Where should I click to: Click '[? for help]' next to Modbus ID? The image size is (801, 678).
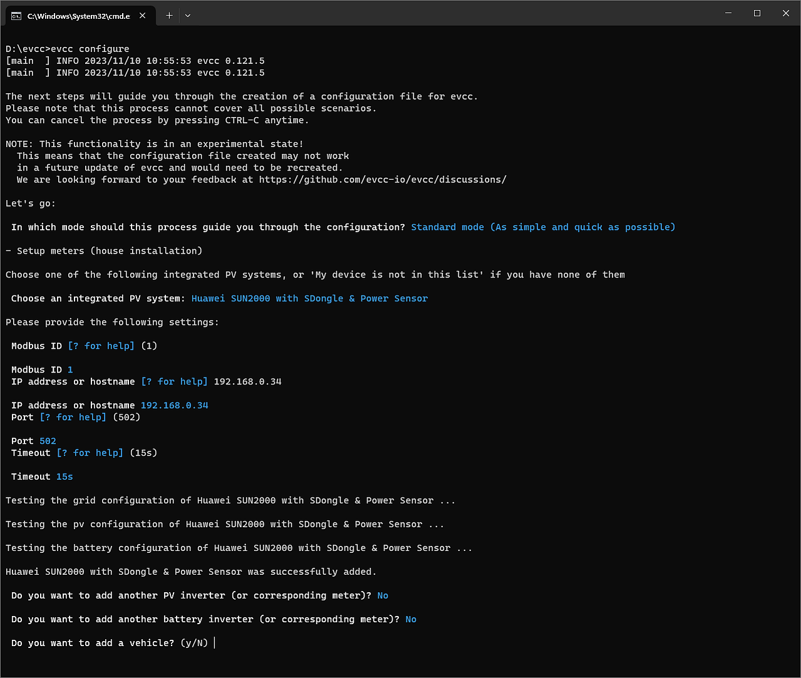101,346
